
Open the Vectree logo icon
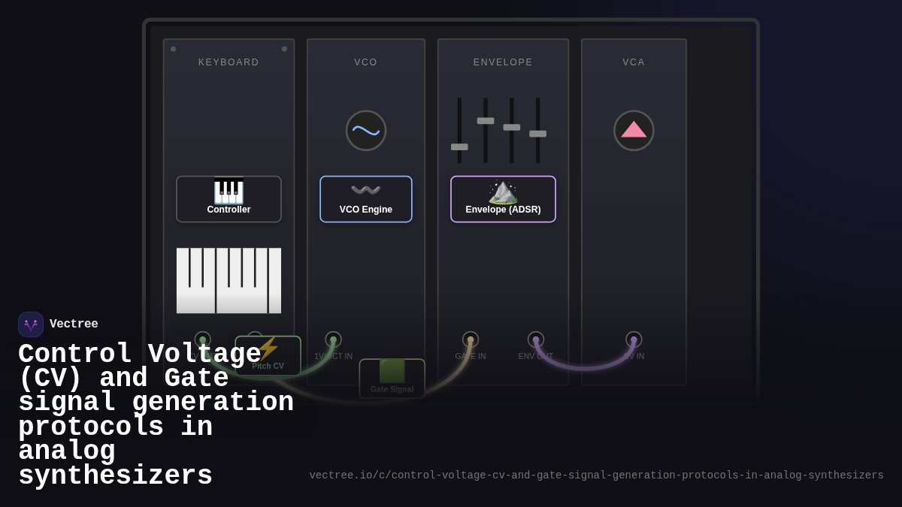pos(30,324)
